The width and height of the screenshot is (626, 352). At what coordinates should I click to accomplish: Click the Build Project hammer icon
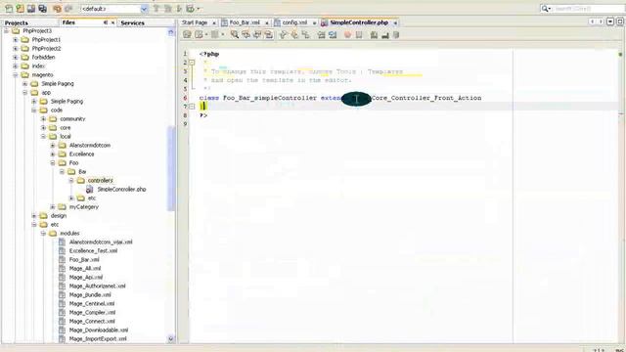pyautogui.click(x=156, y=9)
